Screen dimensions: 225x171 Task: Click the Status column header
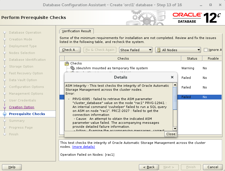point(192,59)
